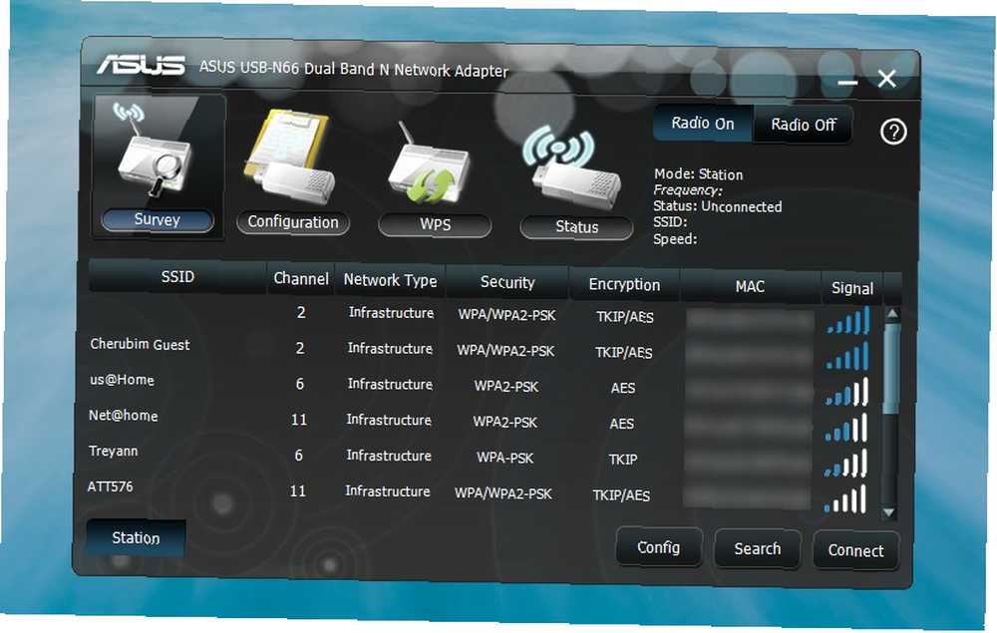Sort by SSID column header
This screenshot has width=997, height=633.
177,277
